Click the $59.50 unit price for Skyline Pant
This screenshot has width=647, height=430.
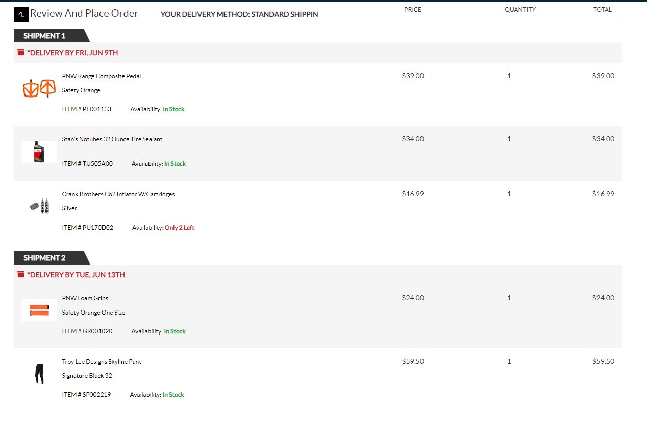[x=413, y=361]
